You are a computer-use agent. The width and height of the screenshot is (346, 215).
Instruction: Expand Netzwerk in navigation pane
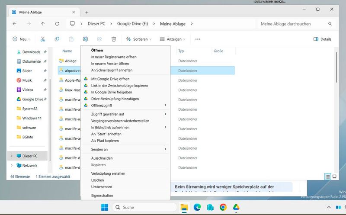pyautogui.click(x=12, y=165)
